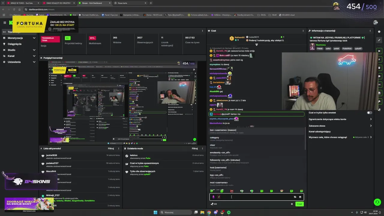This screenshot has width=384, height=216.
Task: Open Ograniczenie dotyczące wieku konta settings
Action: point(340,119)
